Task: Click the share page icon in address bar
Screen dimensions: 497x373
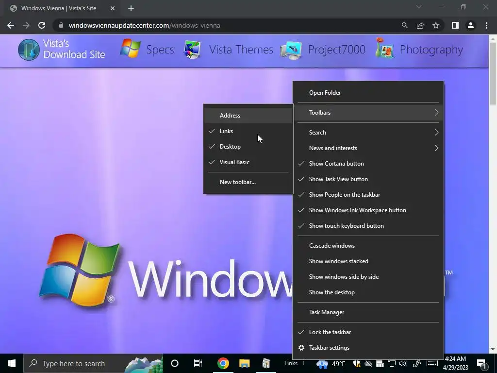Action: tap(420, 25)
